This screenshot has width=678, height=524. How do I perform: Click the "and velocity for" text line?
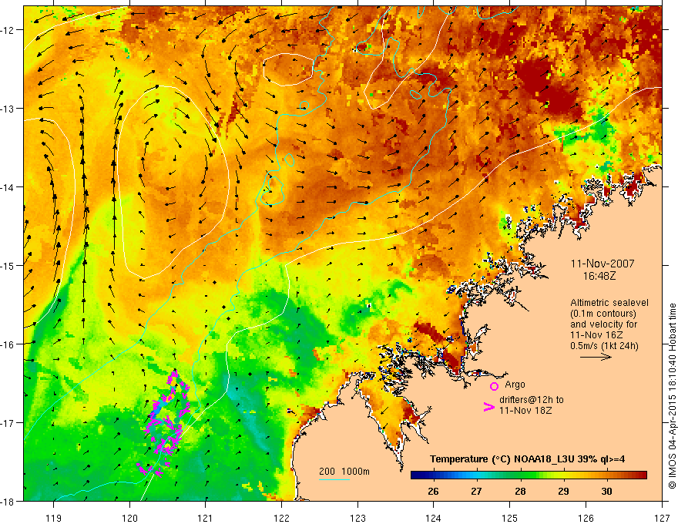point(603,324)
